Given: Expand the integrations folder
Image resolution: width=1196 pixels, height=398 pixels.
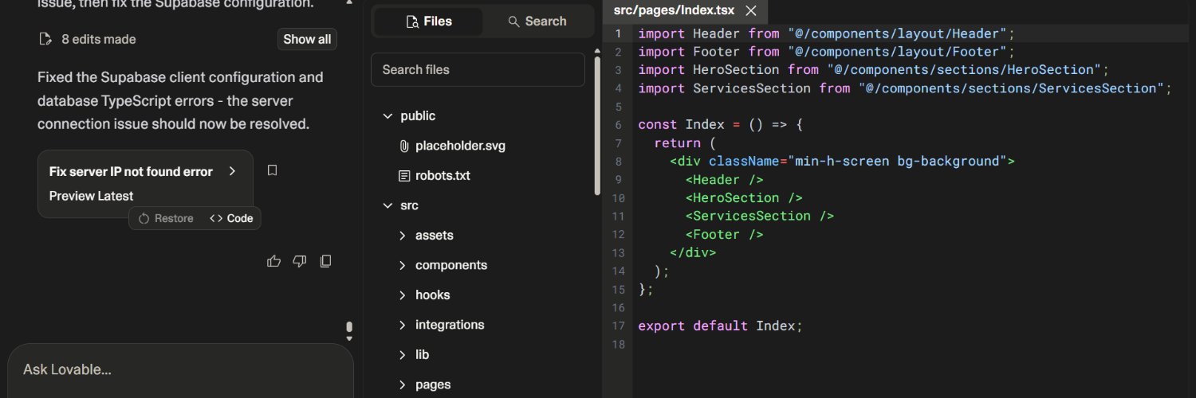Looking at the screenshot, I should 403,325.
